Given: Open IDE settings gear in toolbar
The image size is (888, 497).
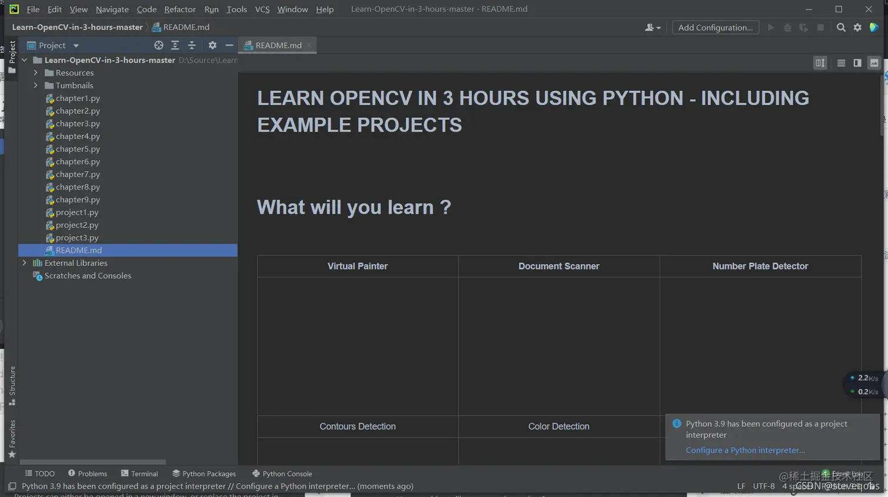Looking at the screenshot, I should [857, 28].
